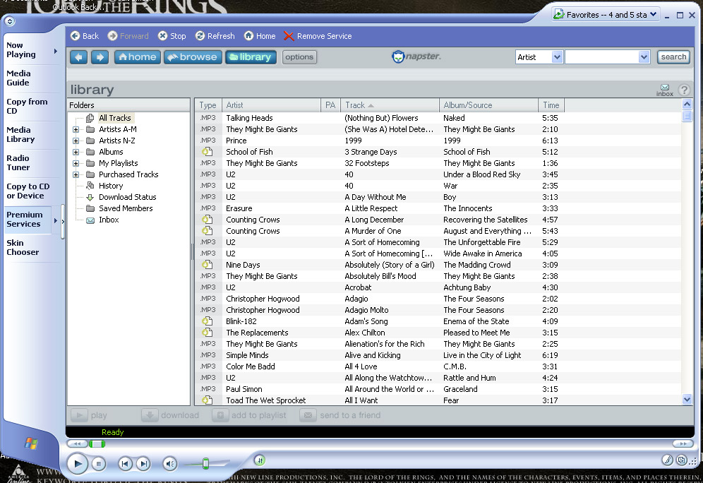Open Napster help question mark
The width and height of the screenshot is (703, 483).
pos(684,90)
